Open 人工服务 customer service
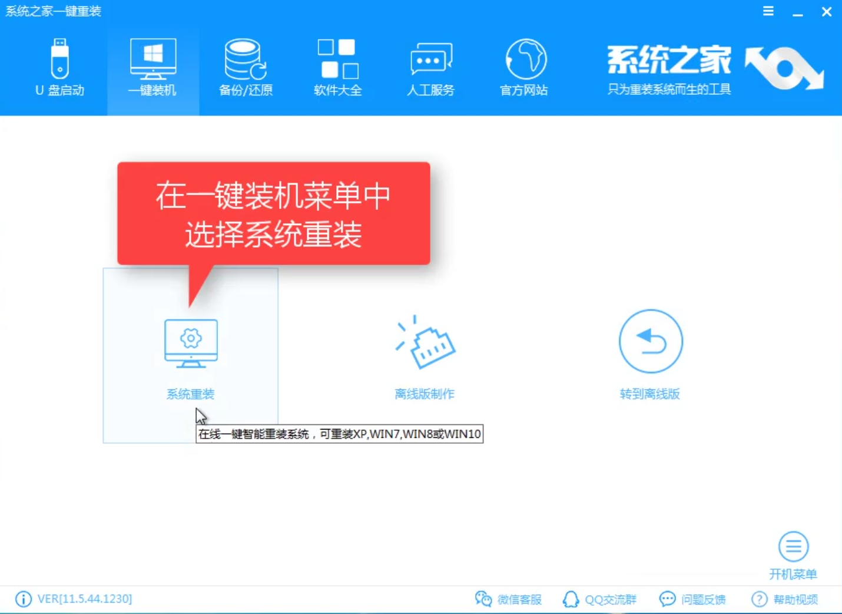Image resolution: width=842 pixels, height=614 pixels. click(430, 66)
